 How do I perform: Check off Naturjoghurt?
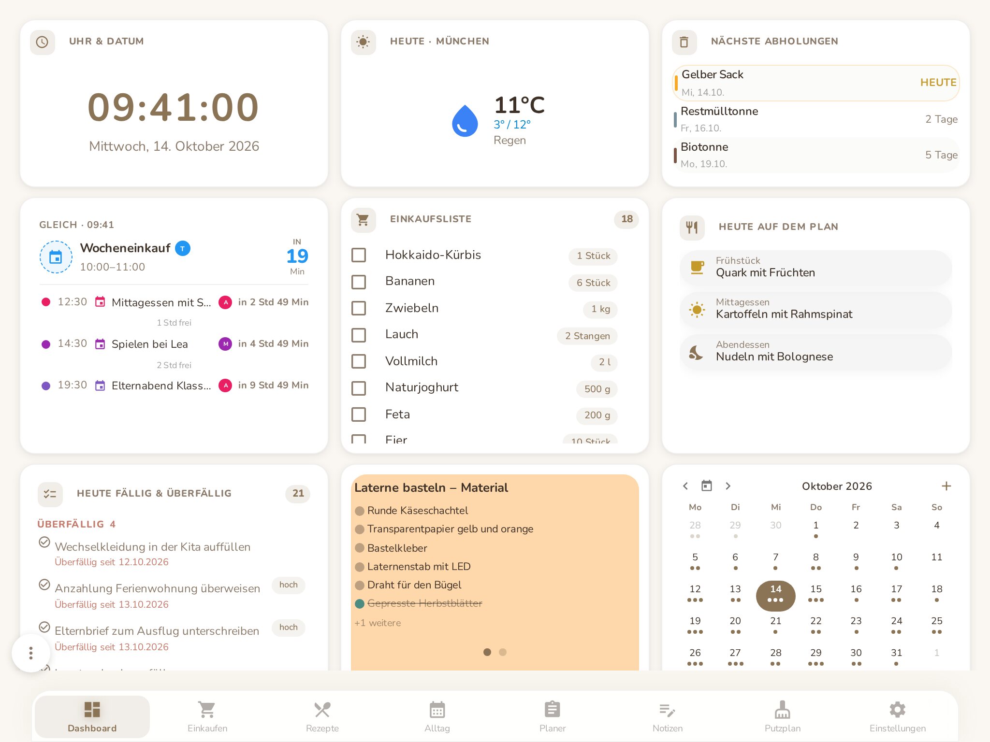tap(359, 388)
